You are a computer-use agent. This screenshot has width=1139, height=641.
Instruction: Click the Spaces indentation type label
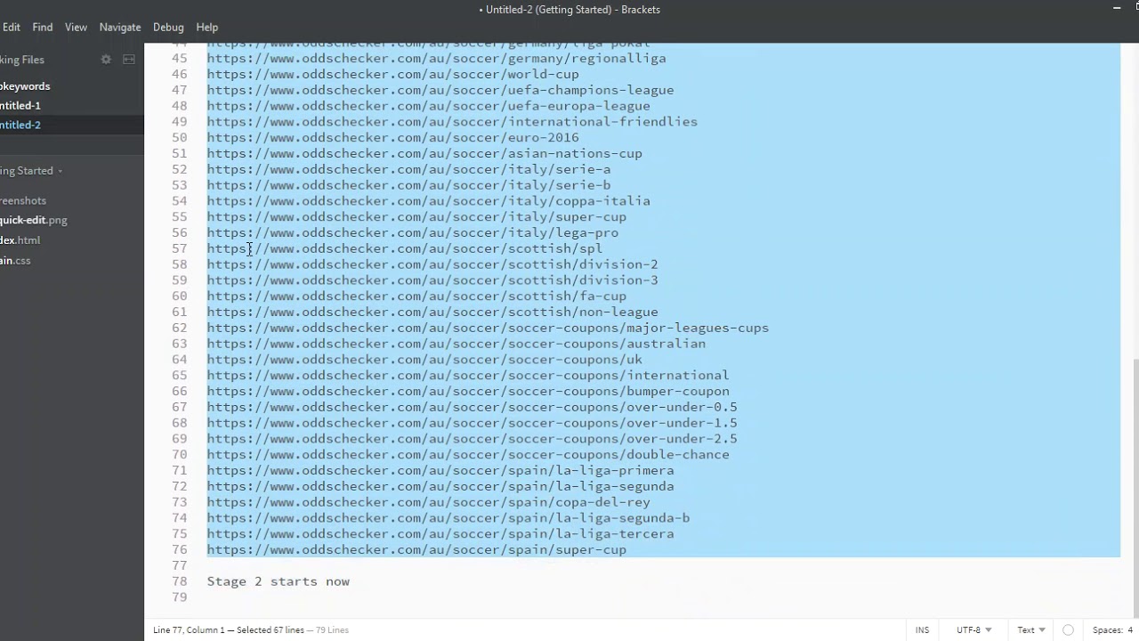1108,629
